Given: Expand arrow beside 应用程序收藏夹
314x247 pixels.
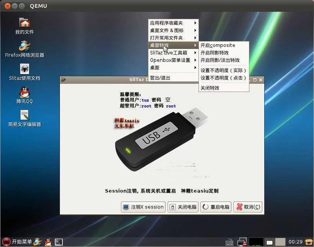Looking at the screenshot, I should (x=195, y=23).
